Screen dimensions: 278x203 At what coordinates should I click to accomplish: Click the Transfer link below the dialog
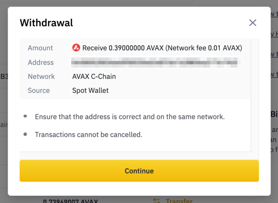point(179,201)
